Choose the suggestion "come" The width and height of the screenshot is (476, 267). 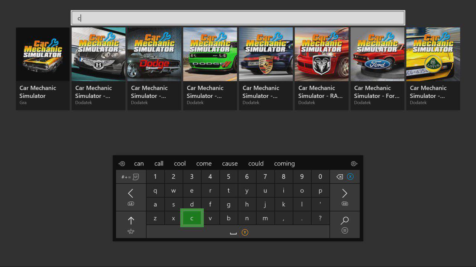click(204, 164)
